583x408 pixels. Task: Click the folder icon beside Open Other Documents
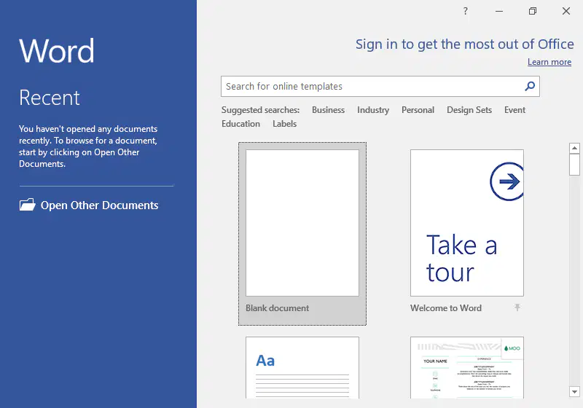tap(27, 205)
